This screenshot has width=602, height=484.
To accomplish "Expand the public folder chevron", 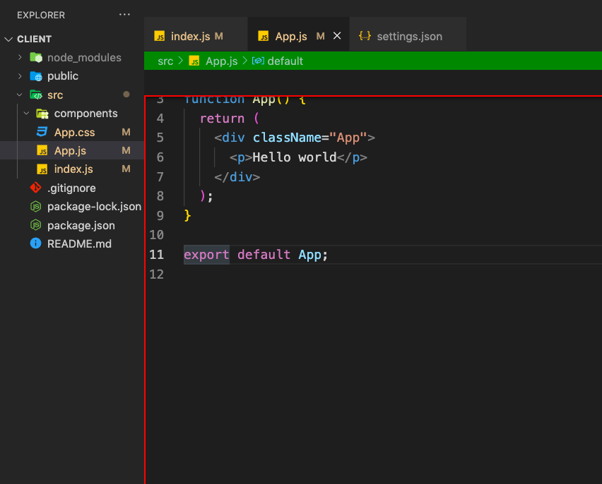I will click(20, 76).
